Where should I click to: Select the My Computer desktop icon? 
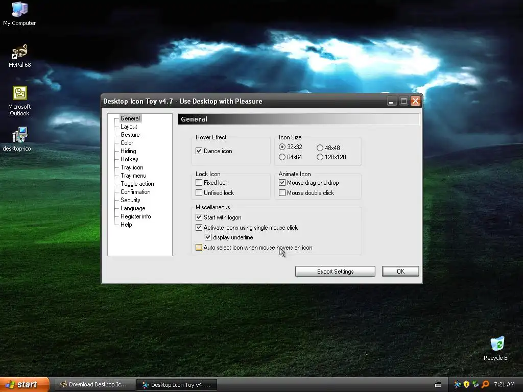[x=19, y=13]
